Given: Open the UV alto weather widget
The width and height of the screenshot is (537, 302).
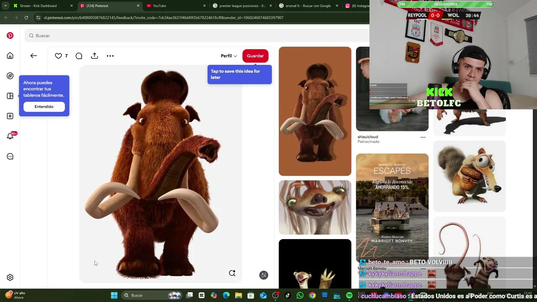Looking at the screenshot, I should (x=15, y=295).
